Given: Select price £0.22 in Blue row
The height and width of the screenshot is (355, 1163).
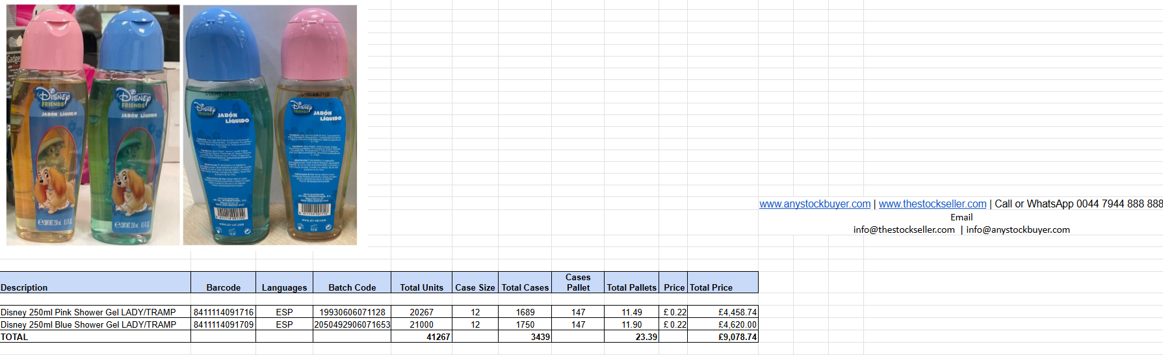Looking at the screenshot, I should (x=673, y=324).
